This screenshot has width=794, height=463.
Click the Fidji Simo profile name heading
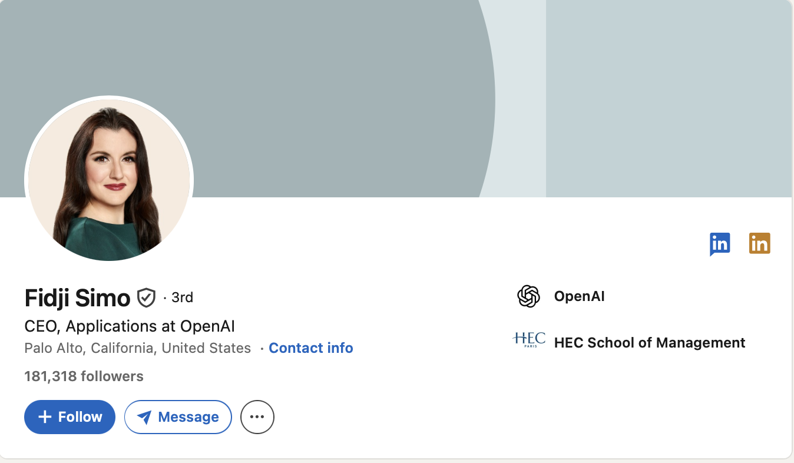77,298
